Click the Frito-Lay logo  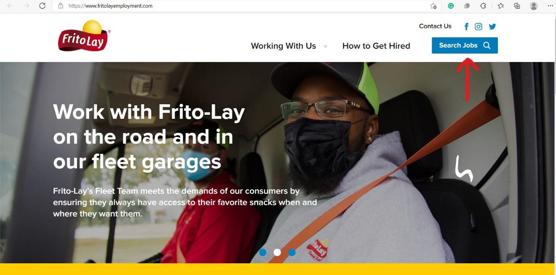(x=84, y=36)
